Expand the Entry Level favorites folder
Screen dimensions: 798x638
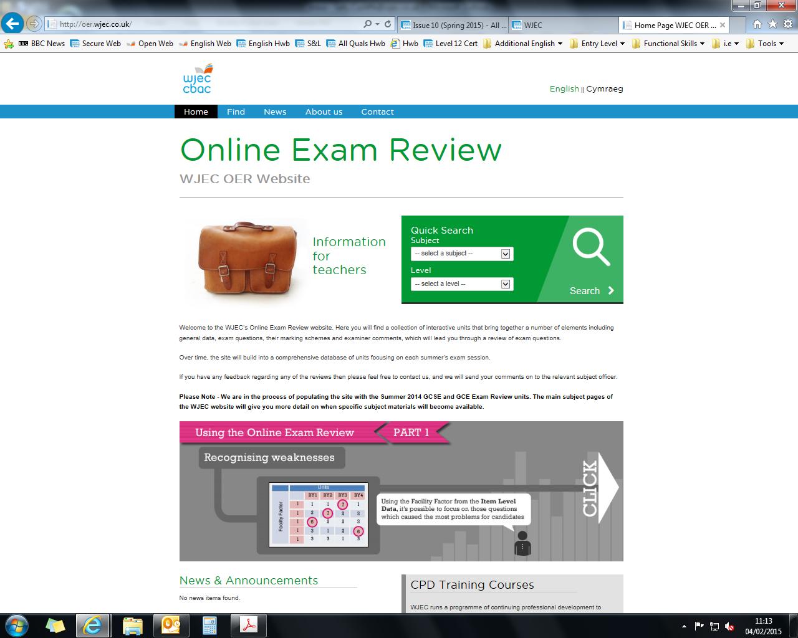[597, 44]
